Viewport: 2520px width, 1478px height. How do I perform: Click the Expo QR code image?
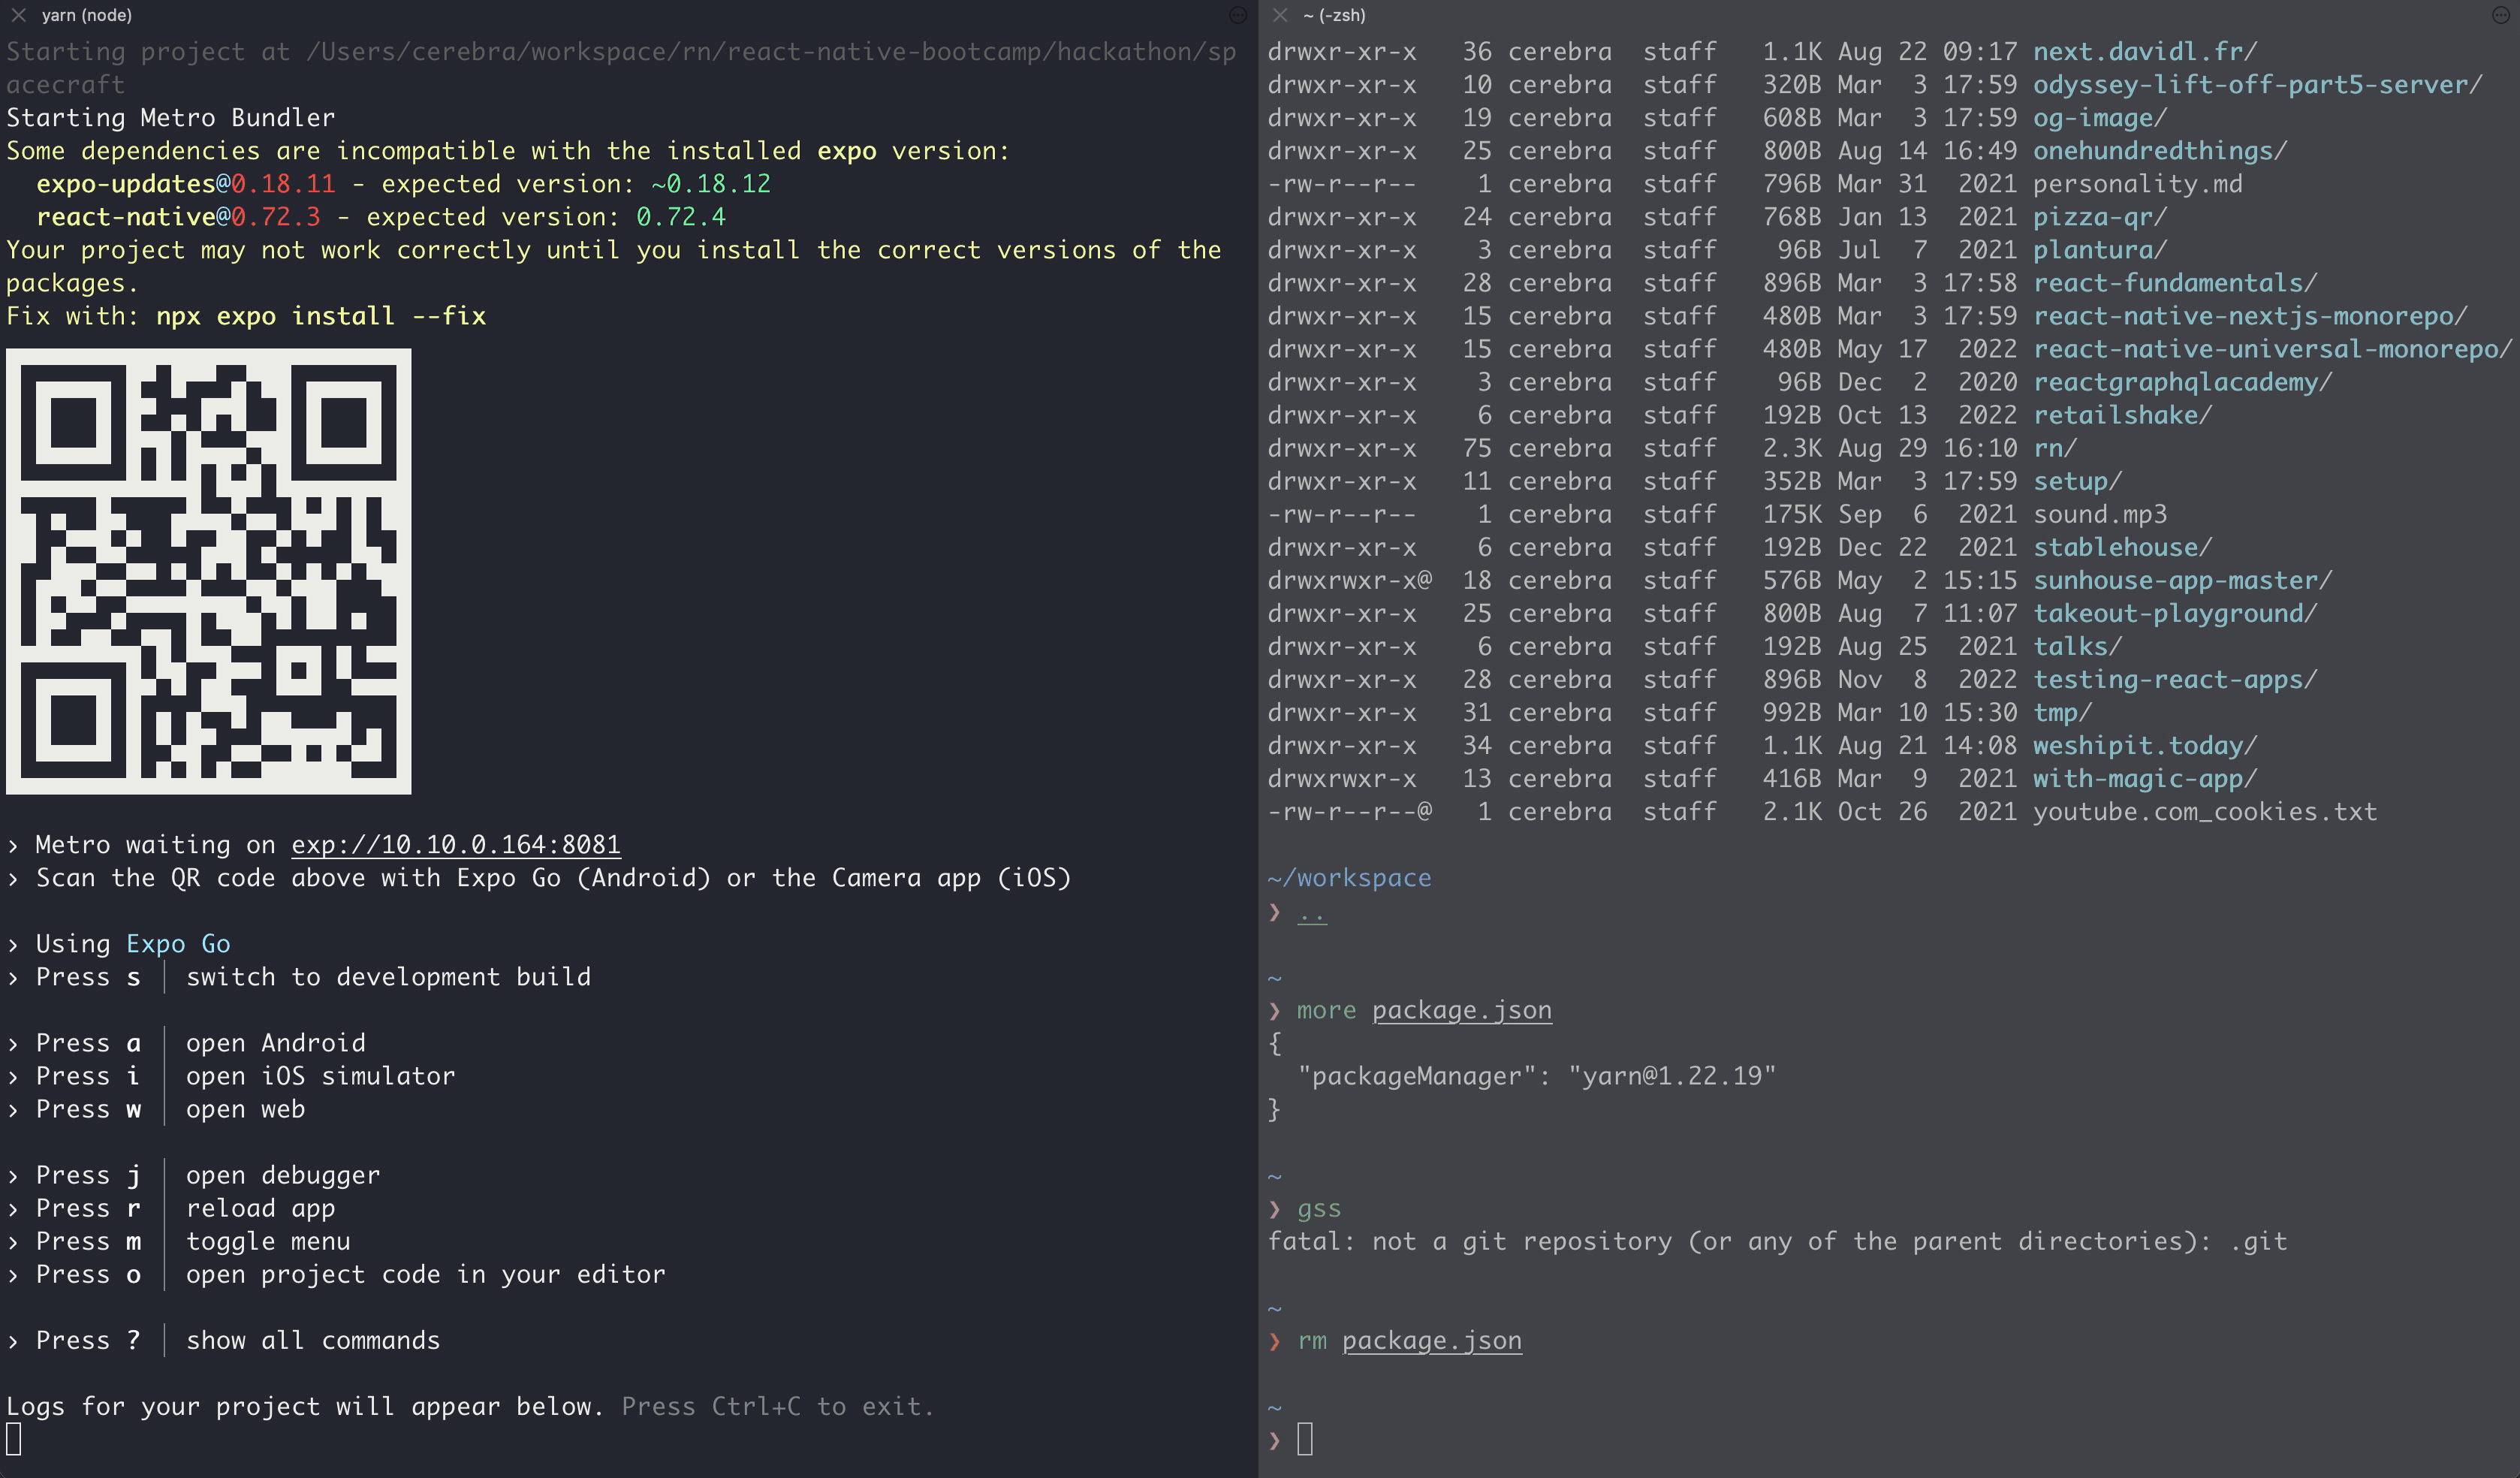208,571
